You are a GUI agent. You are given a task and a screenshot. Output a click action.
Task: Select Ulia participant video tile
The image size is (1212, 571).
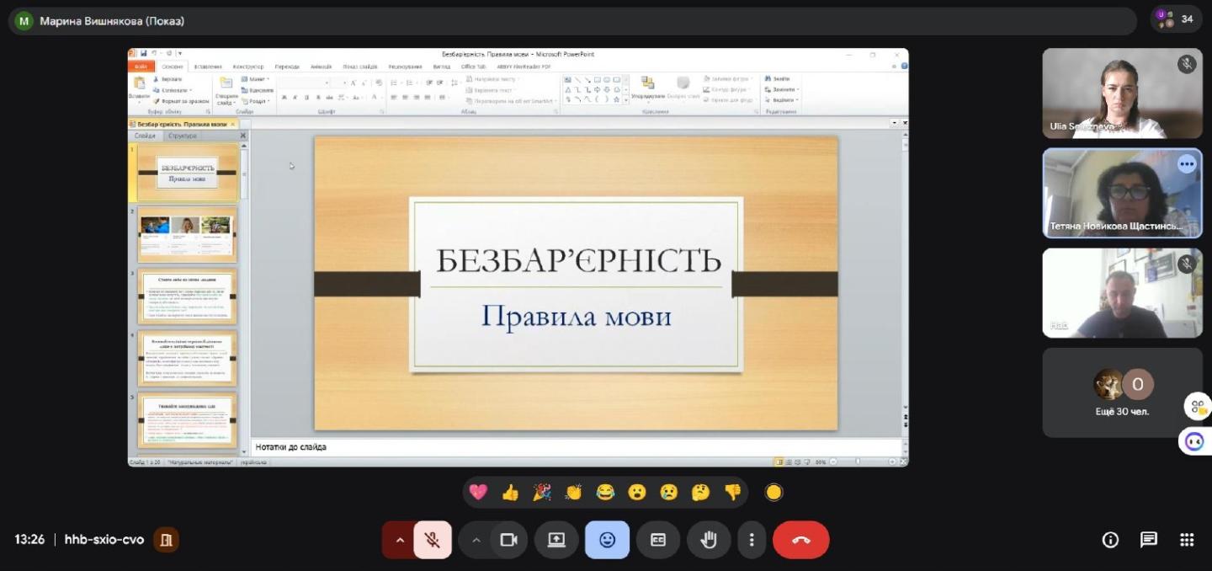[x=1123, y=93]
